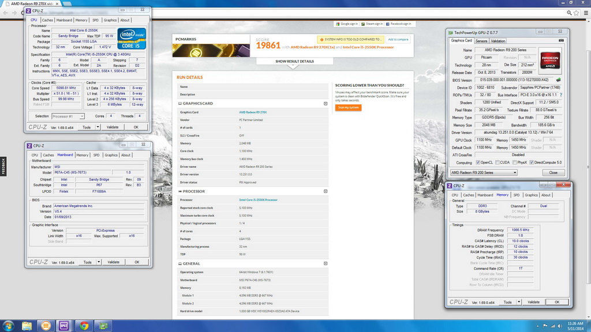This screenshot has width=591, height=332.
Task: Click the Intel Core i5 logo in CPU-Z
Action: pos(132,39)
